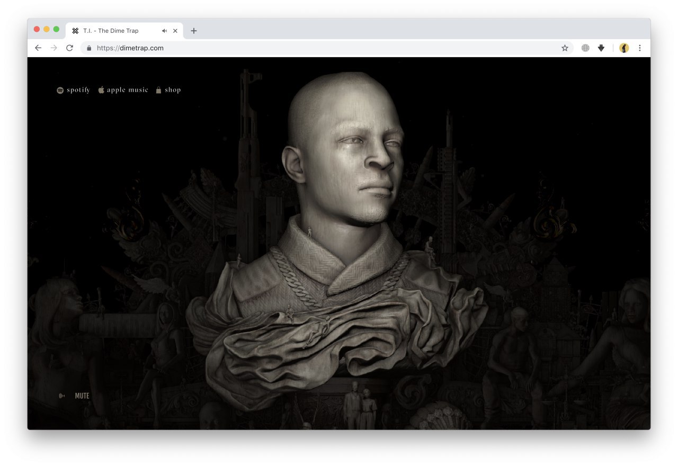Image resolution: width=678 pixels, height=466 pixels.
Task: Open the Chrome profile avatar
Action: coord(624,48)
